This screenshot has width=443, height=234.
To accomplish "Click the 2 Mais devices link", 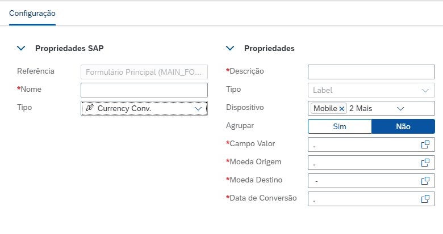I will point(360,108).
